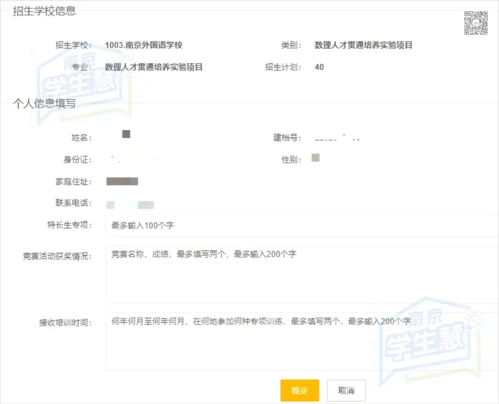Click the 竞赛活动获奖情况 label
Image resolution: width=499 pixels, height=404 pixels.
(57, 256)
